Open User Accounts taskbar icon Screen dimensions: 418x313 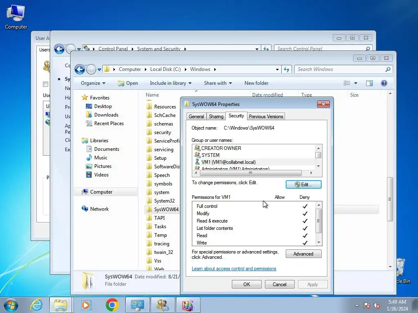(x=162, y=305)
